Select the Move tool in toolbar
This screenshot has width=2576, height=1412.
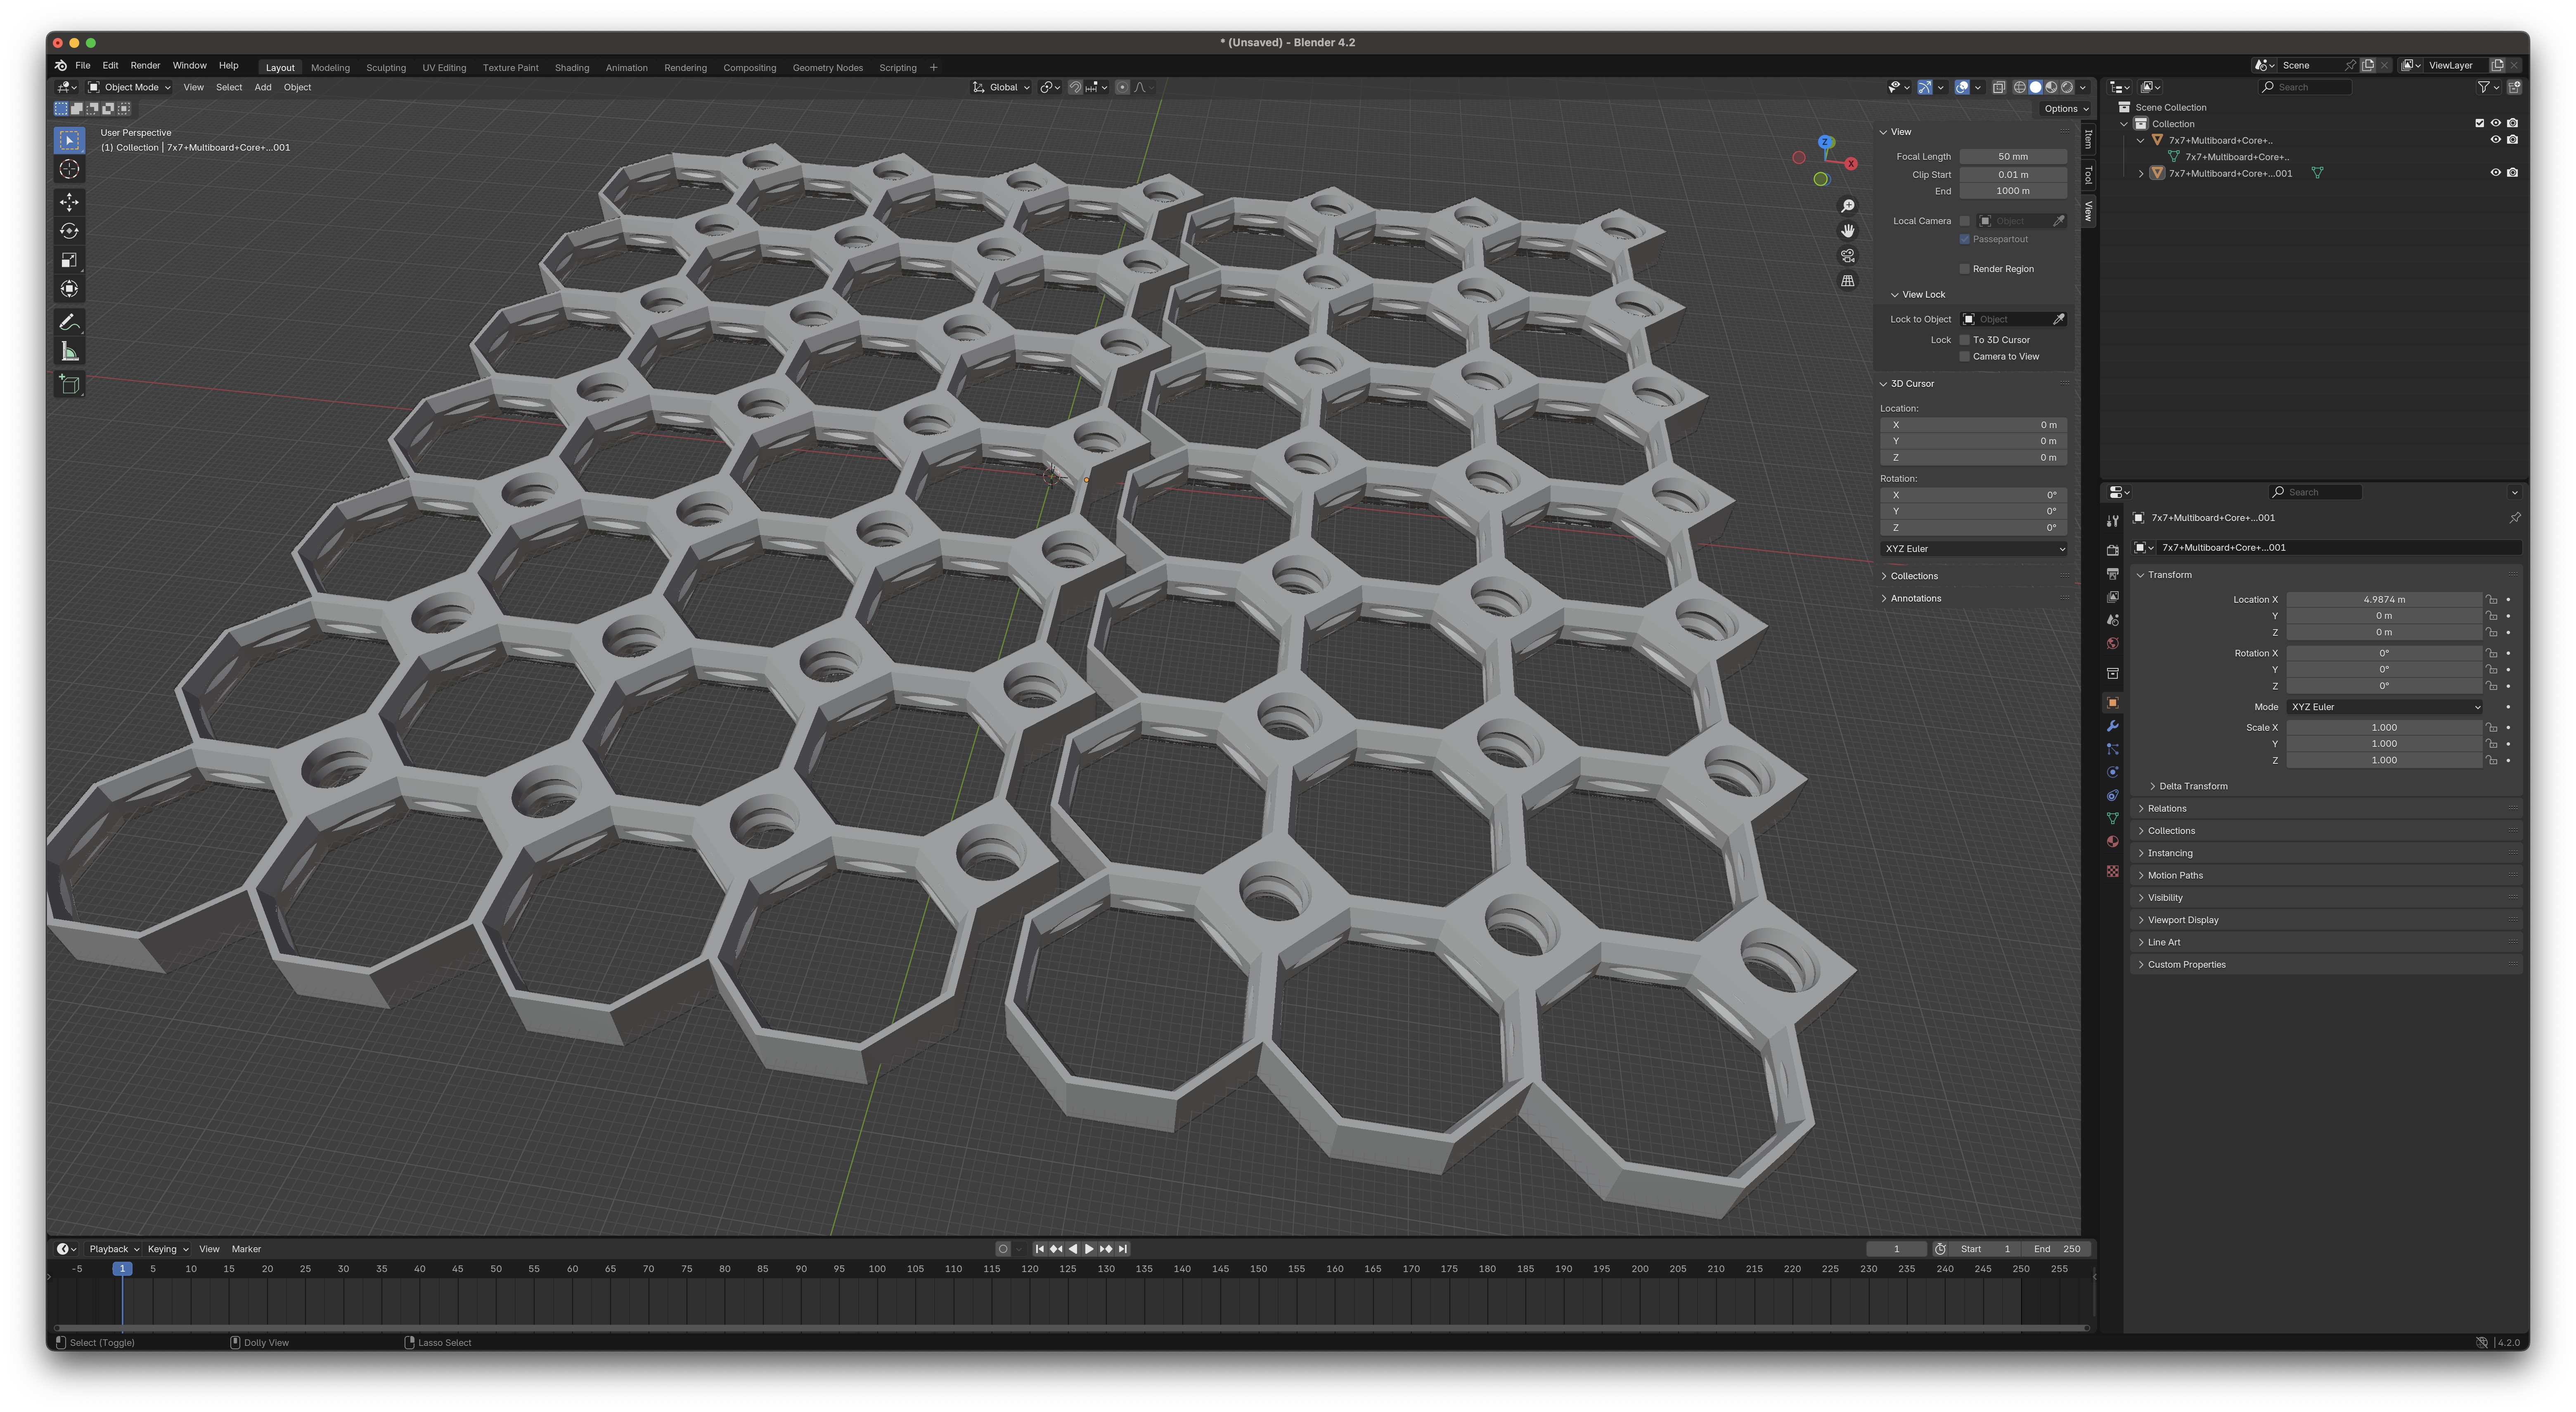click(x=69, y=202)
